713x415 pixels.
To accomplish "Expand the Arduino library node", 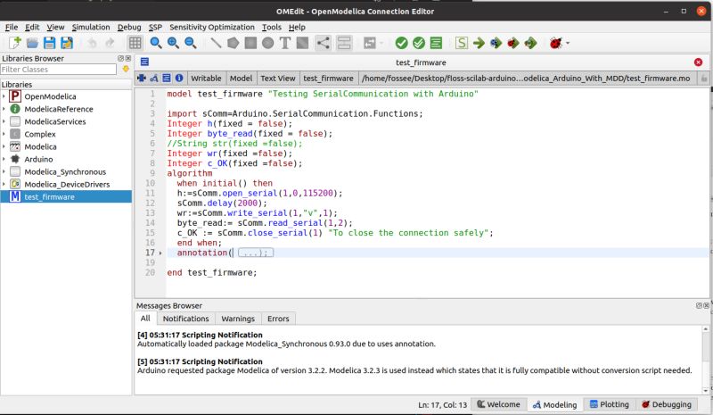I will 4,159.
